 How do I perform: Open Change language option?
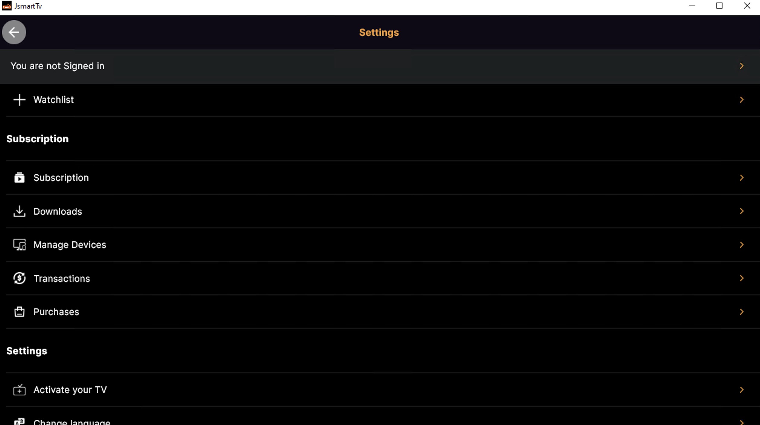(383, 416)
